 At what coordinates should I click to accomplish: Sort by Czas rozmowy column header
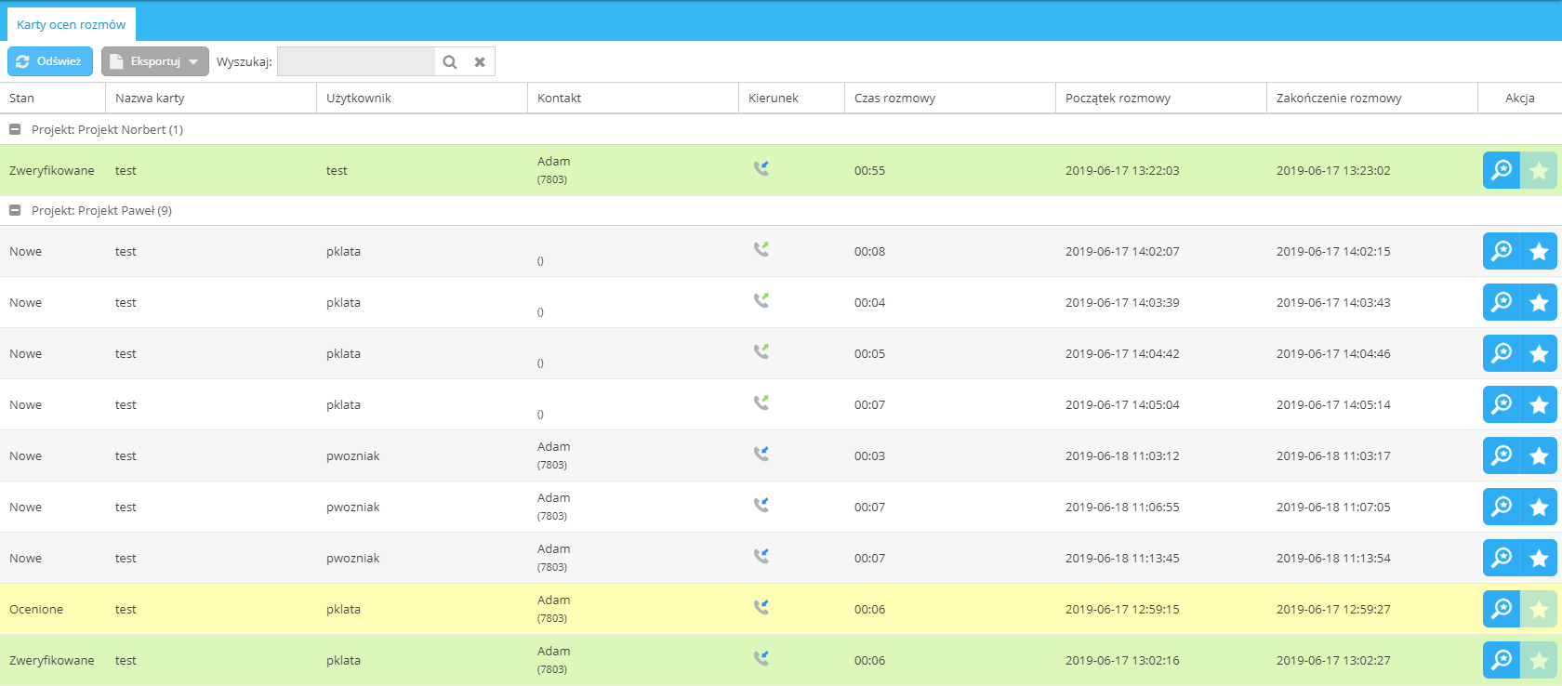coord(950,98)
